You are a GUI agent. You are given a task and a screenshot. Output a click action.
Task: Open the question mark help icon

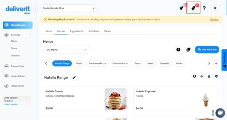(204, 8)
